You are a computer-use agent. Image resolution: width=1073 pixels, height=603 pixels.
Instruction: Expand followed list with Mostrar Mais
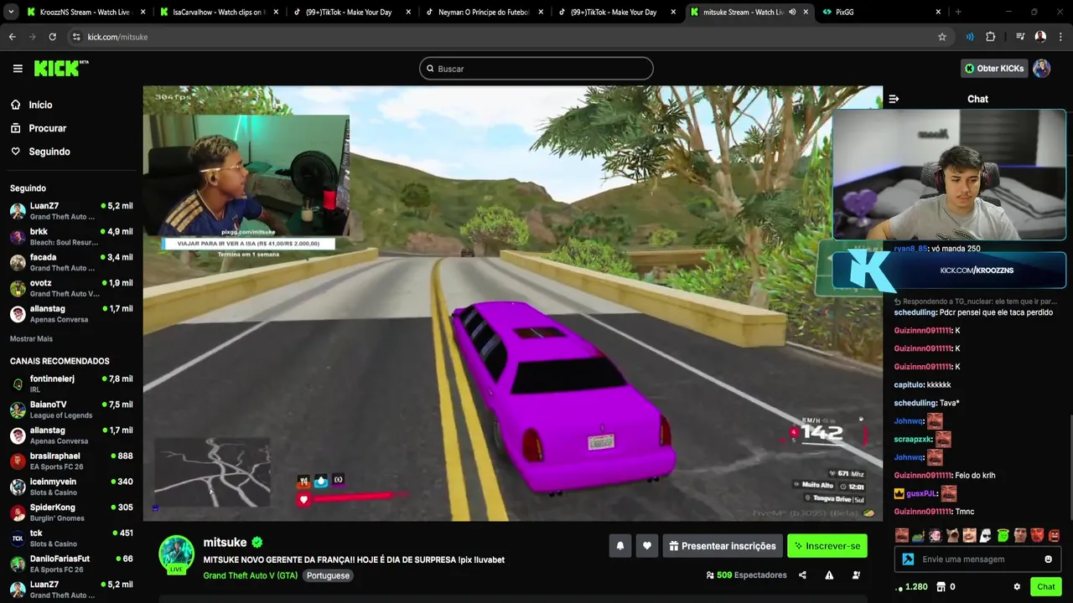click(x=31, y=338)
